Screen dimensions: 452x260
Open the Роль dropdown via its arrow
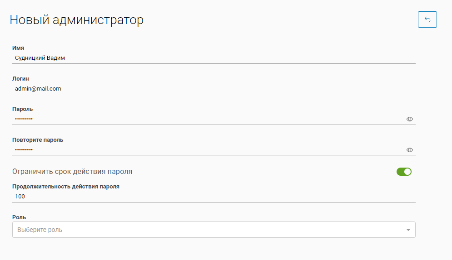407,230
